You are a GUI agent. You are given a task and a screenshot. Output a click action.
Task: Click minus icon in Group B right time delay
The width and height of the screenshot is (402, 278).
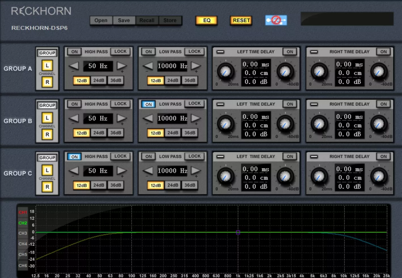click(x=314, y=104)
